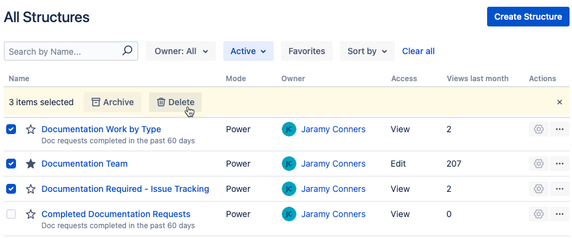Unfavorite the Documentation Team filled star

click(31, 164)
